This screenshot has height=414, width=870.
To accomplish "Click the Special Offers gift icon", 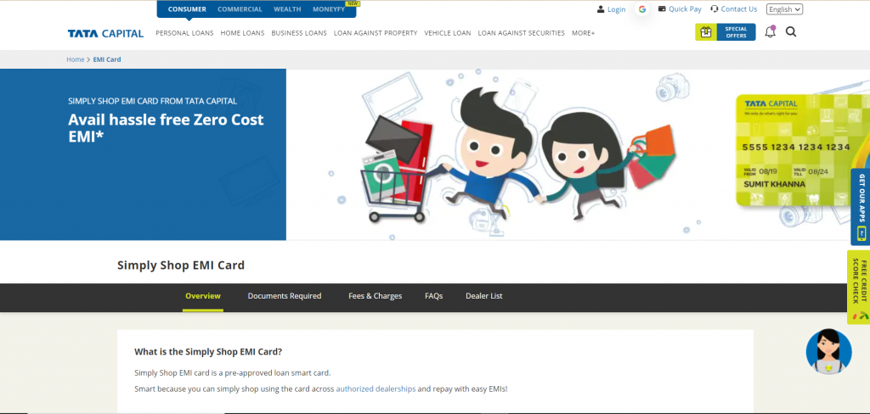I will click(706, 32).
